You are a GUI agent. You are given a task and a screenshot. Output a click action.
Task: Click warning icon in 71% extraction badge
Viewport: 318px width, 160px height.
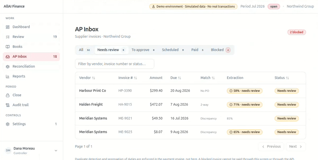231,105
